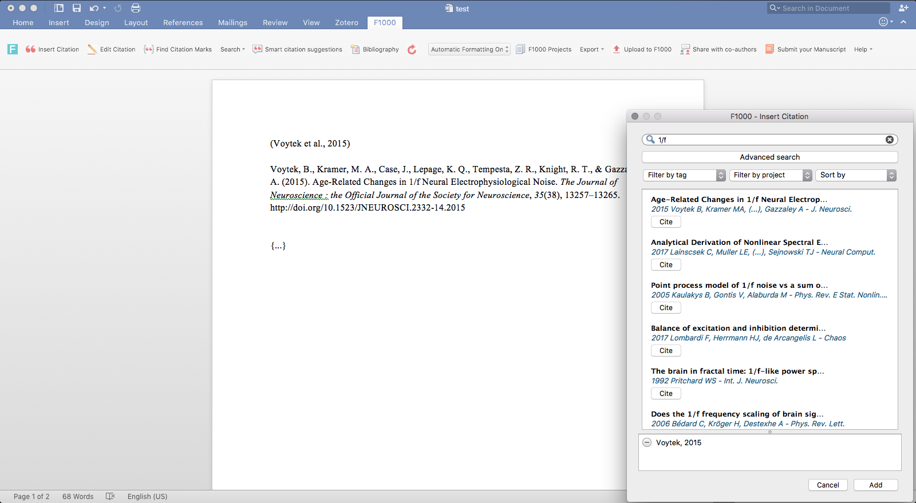Click the undo arrow icon

click(x=94, y=8)
